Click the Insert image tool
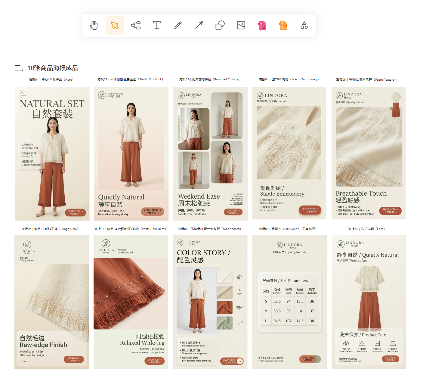The image size is (423, 375). [241, 25]
